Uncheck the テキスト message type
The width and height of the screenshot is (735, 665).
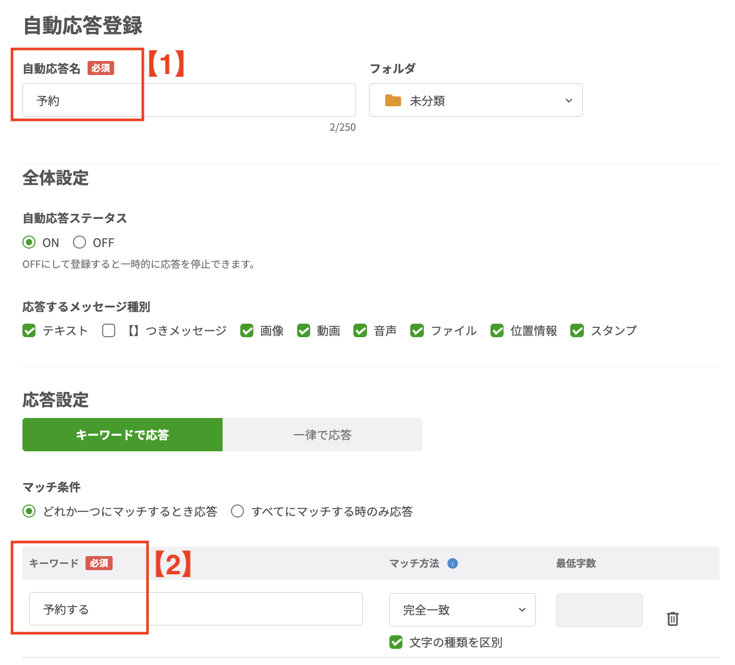pyautogui.click(x=29, y=330)
